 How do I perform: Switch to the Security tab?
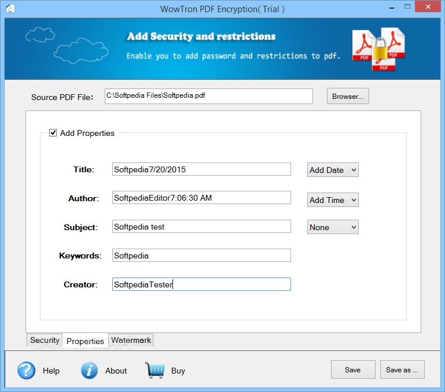[45, 340]
